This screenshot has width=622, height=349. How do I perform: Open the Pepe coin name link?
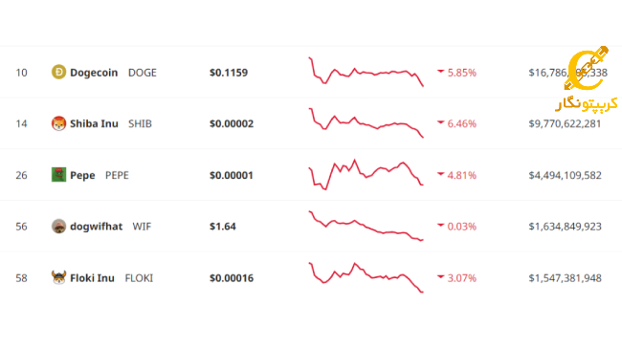pos(82,175)
